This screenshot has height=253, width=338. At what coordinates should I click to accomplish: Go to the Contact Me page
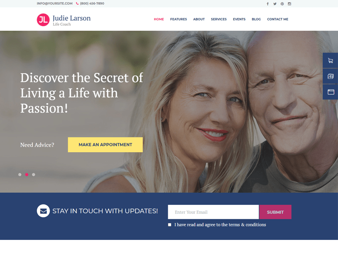coord(278,19)
